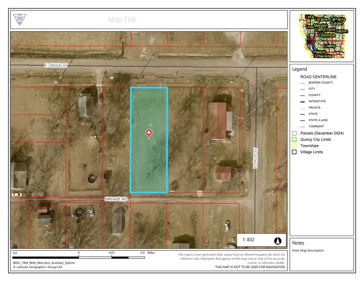This screenshot has height=281, width=364.
Task: Select the Parcels red square legend symbol
Action: (x=294, y=133)
